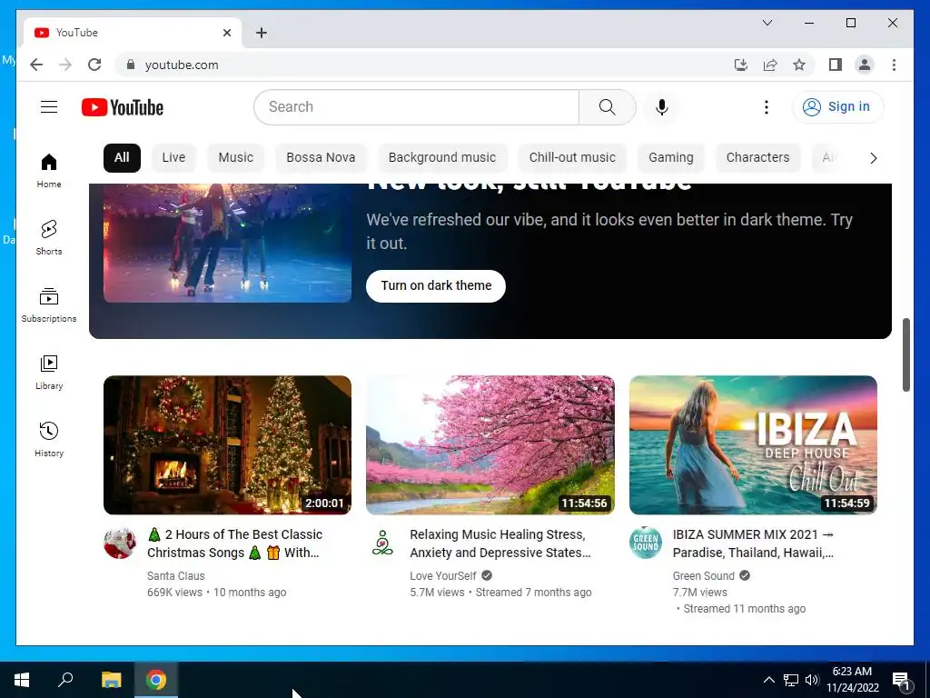Click the page vertical scrollbar thumb
This screenshot has height=698, width=930.
[x=905, y=355]
